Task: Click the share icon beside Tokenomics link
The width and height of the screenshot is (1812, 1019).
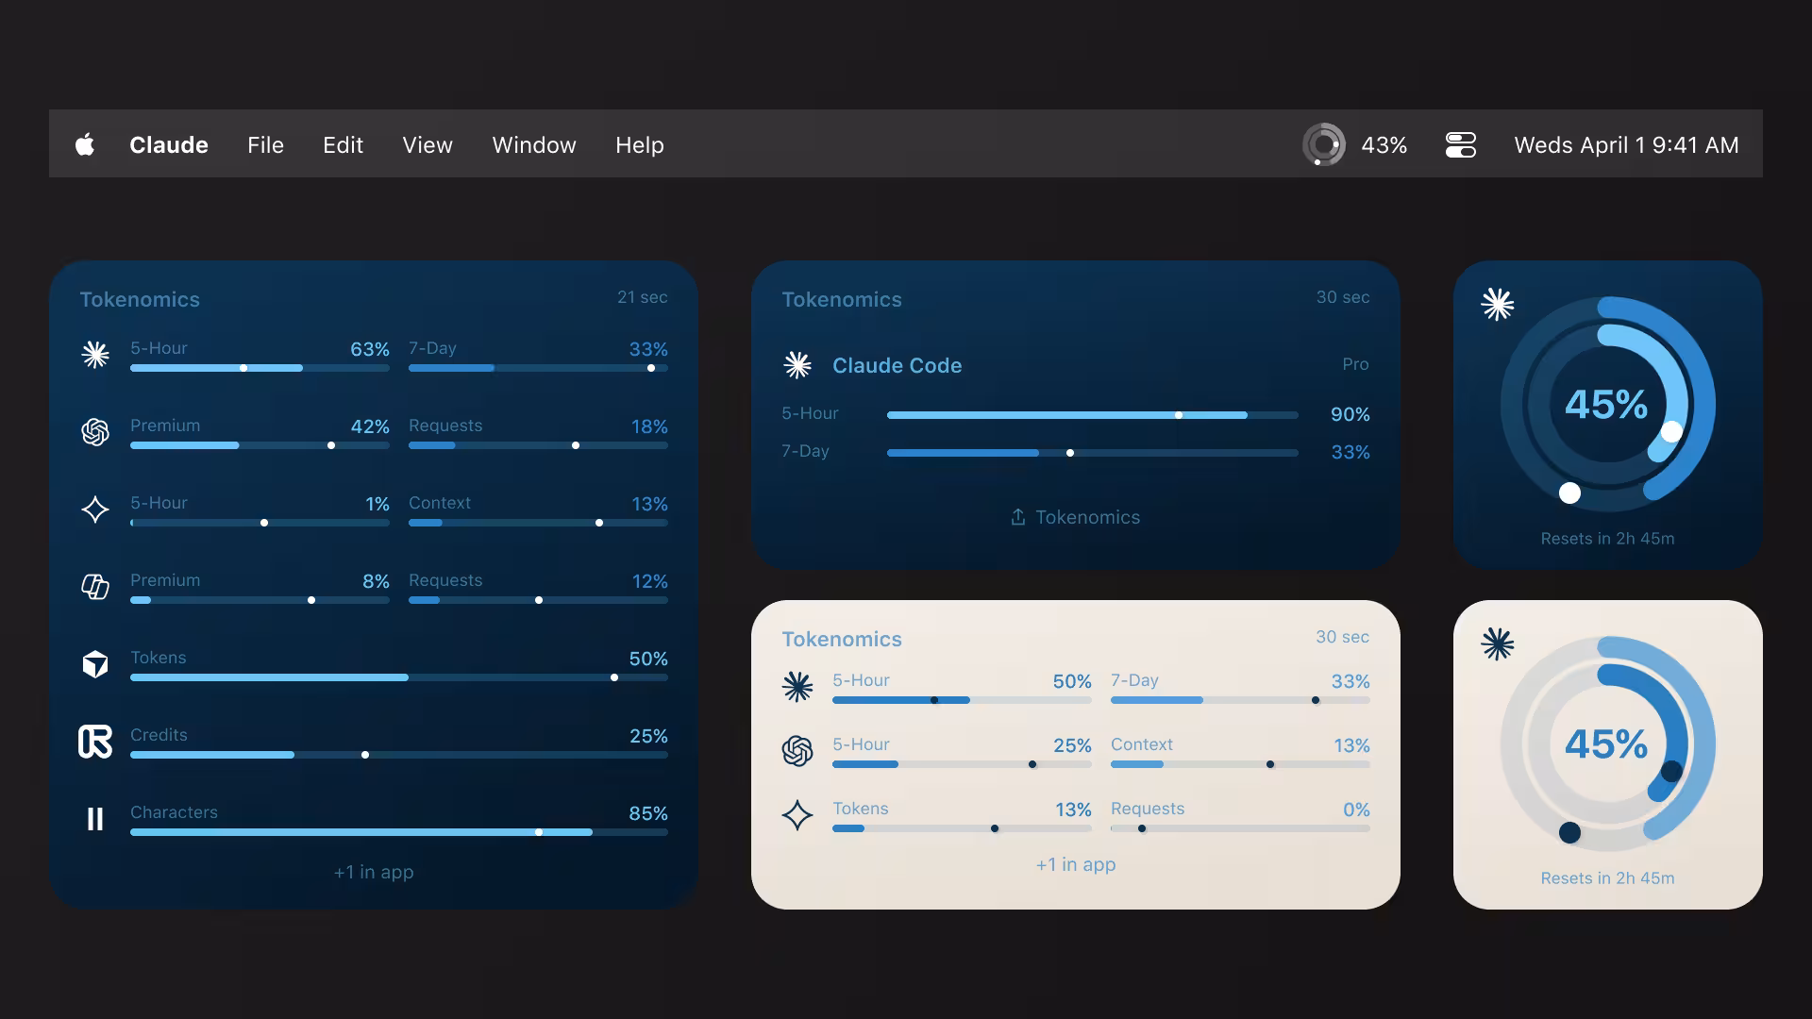Action: pos(1018,517)
